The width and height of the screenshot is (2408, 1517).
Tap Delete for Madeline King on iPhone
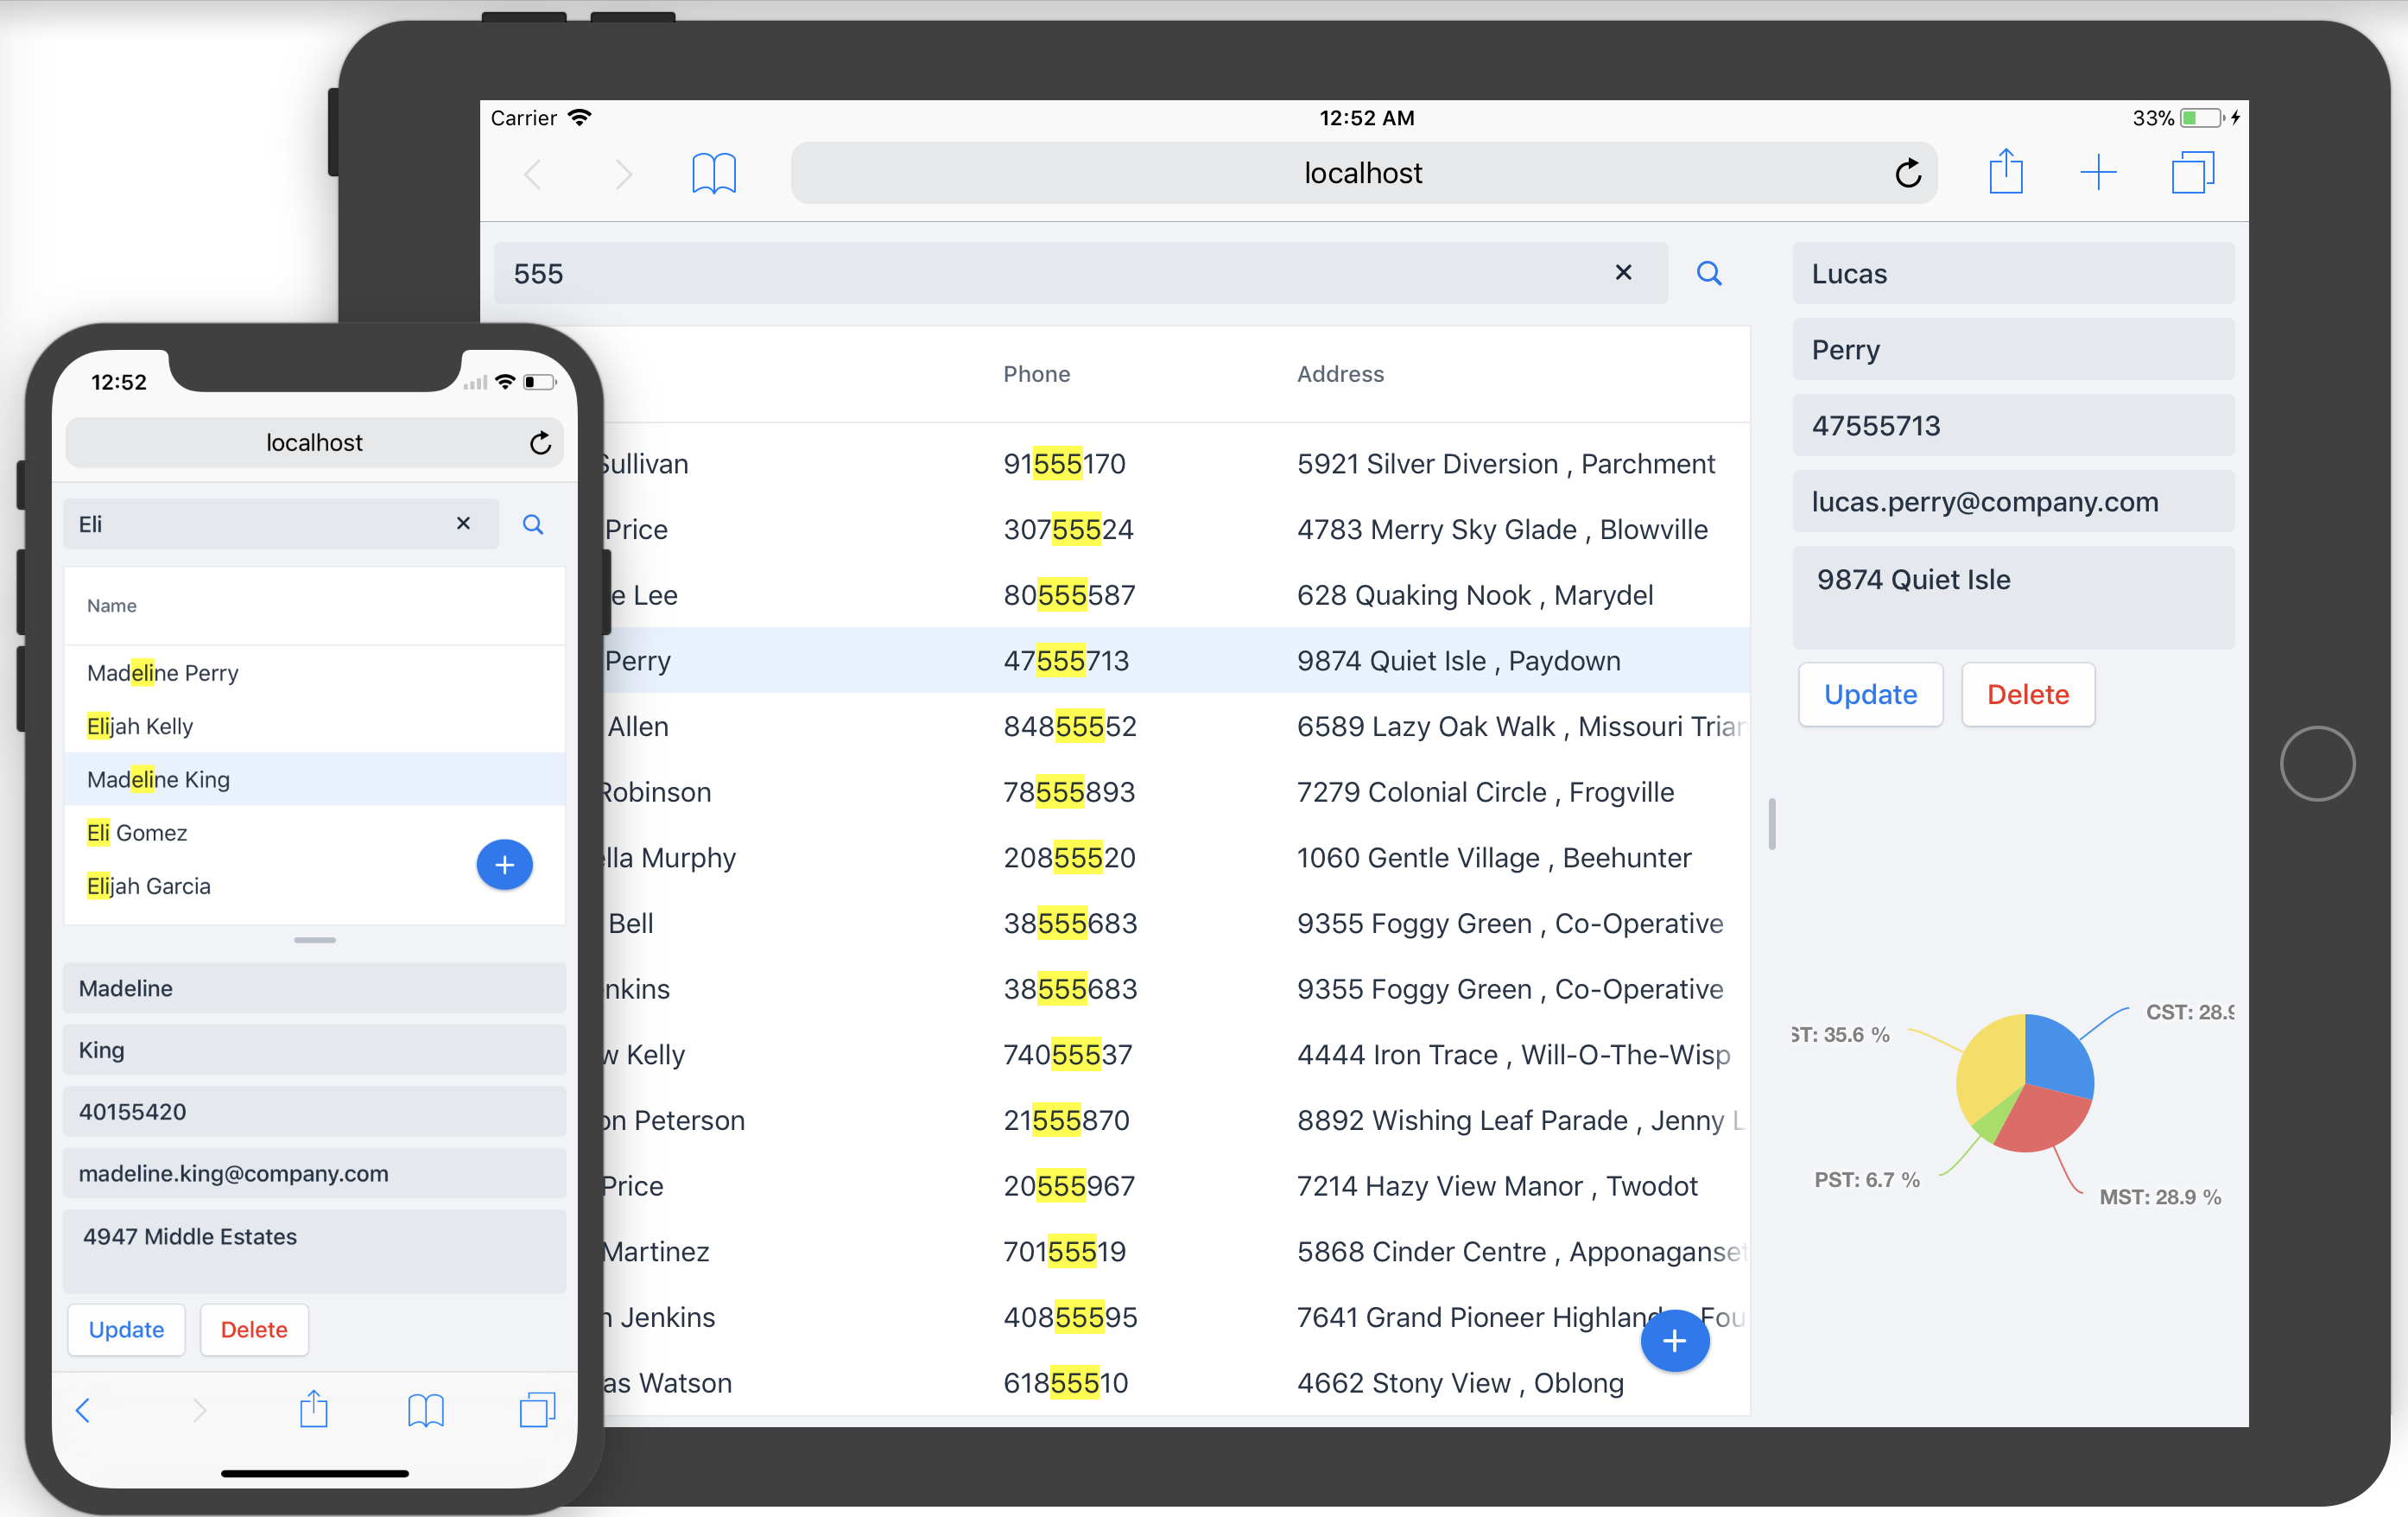pyautogui.click(x=254, y=1329)
